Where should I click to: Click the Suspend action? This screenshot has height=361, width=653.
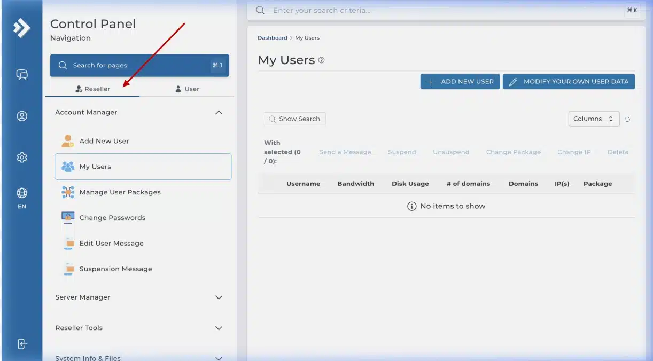pyautogui.click(x=402, y=152)
